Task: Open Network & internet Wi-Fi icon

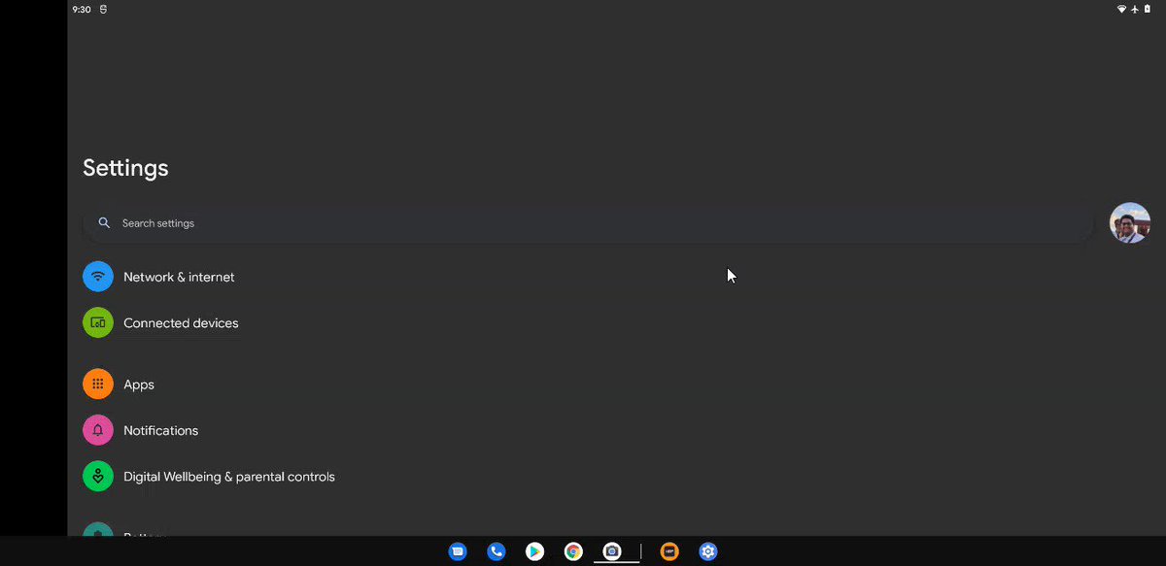Action: [98, 277]
